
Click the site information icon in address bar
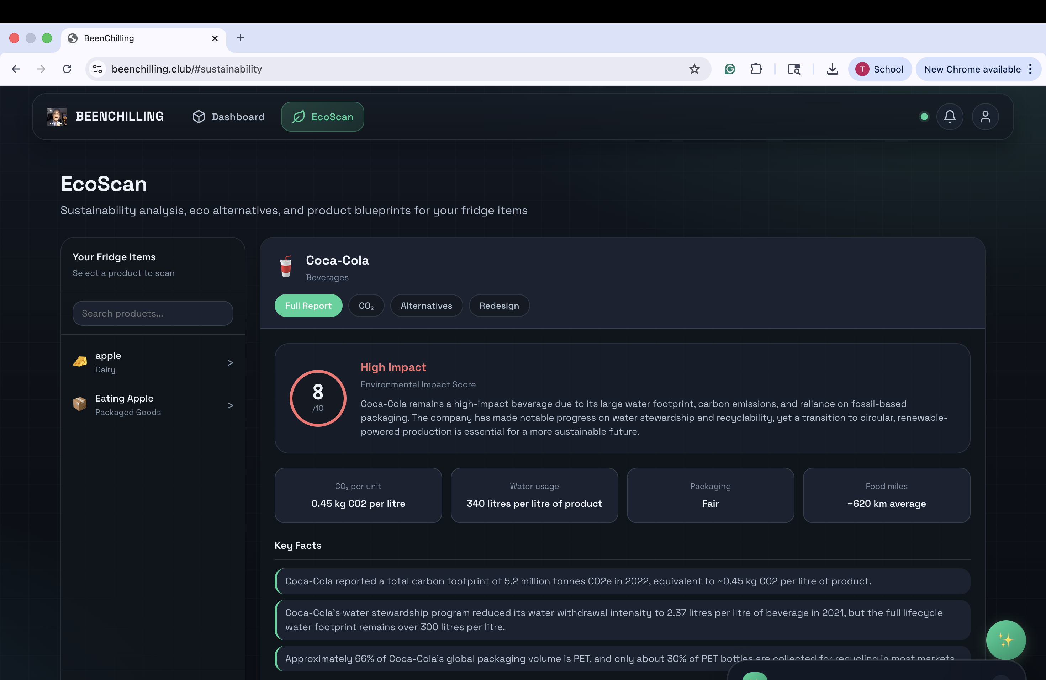pyautogui.click(x=97, y=69)
